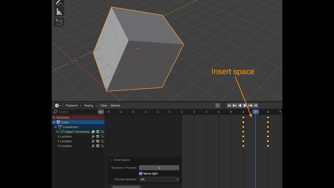Collapse the Cube object channel

tap(54, 122)
